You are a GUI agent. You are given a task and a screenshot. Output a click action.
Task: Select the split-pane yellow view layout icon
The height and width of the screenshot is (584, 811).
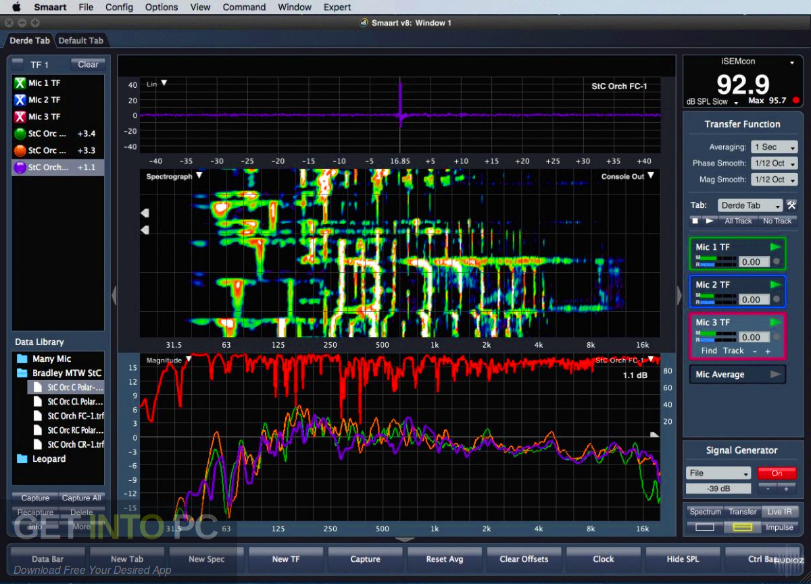tap(742, 527)
